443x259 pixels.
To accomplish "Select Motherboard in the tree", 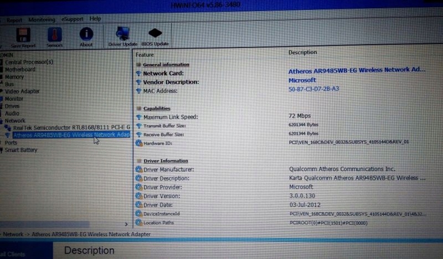I will (20, 70).
